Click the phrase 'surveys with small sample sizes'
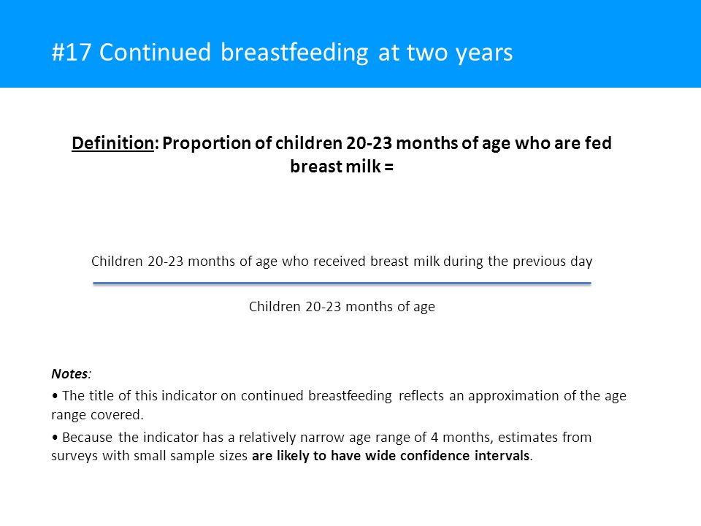Image resolution: width=701 pixels, height=526 pixels. coord(149,456)
